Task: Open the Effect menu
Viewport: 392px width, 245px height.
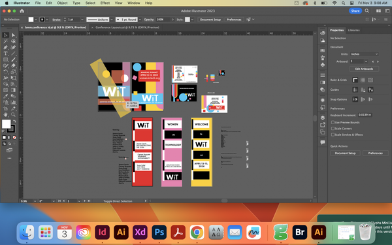Action: click(105, 3)
